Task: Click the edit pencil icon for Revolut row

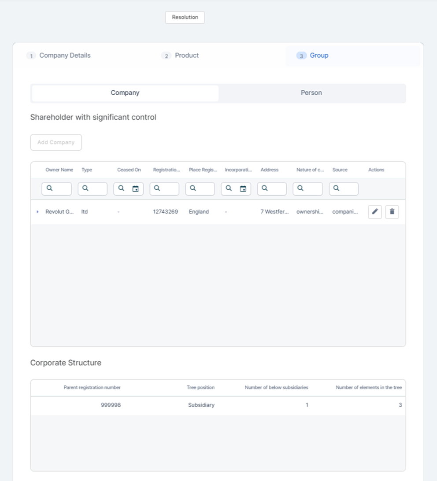Action: point(374,212)
